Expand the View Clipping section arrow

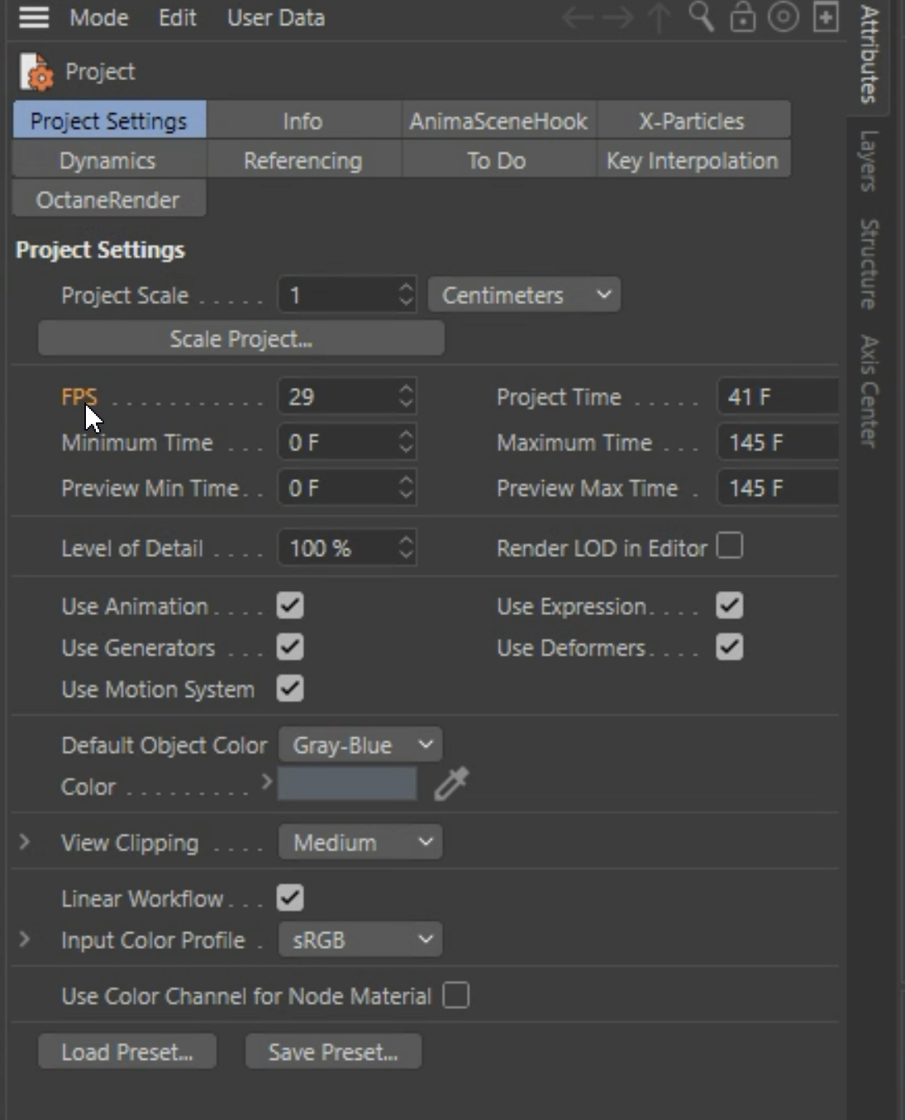[x=25, y=842]
